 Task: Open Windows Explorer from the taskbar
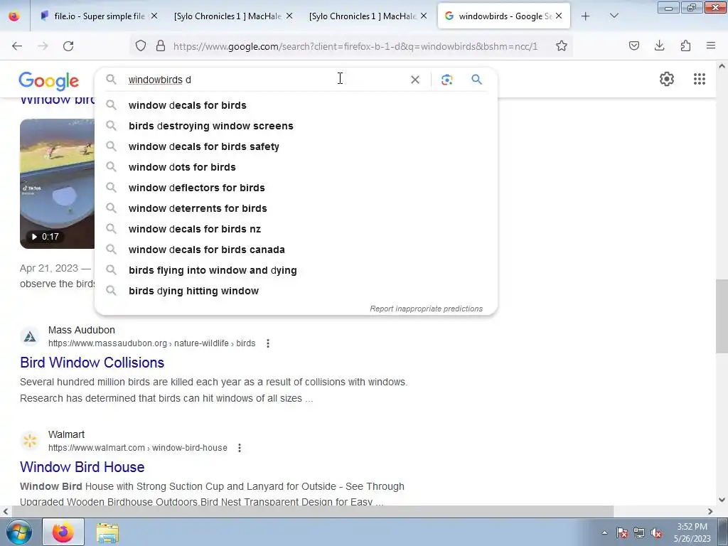point(107,532)
